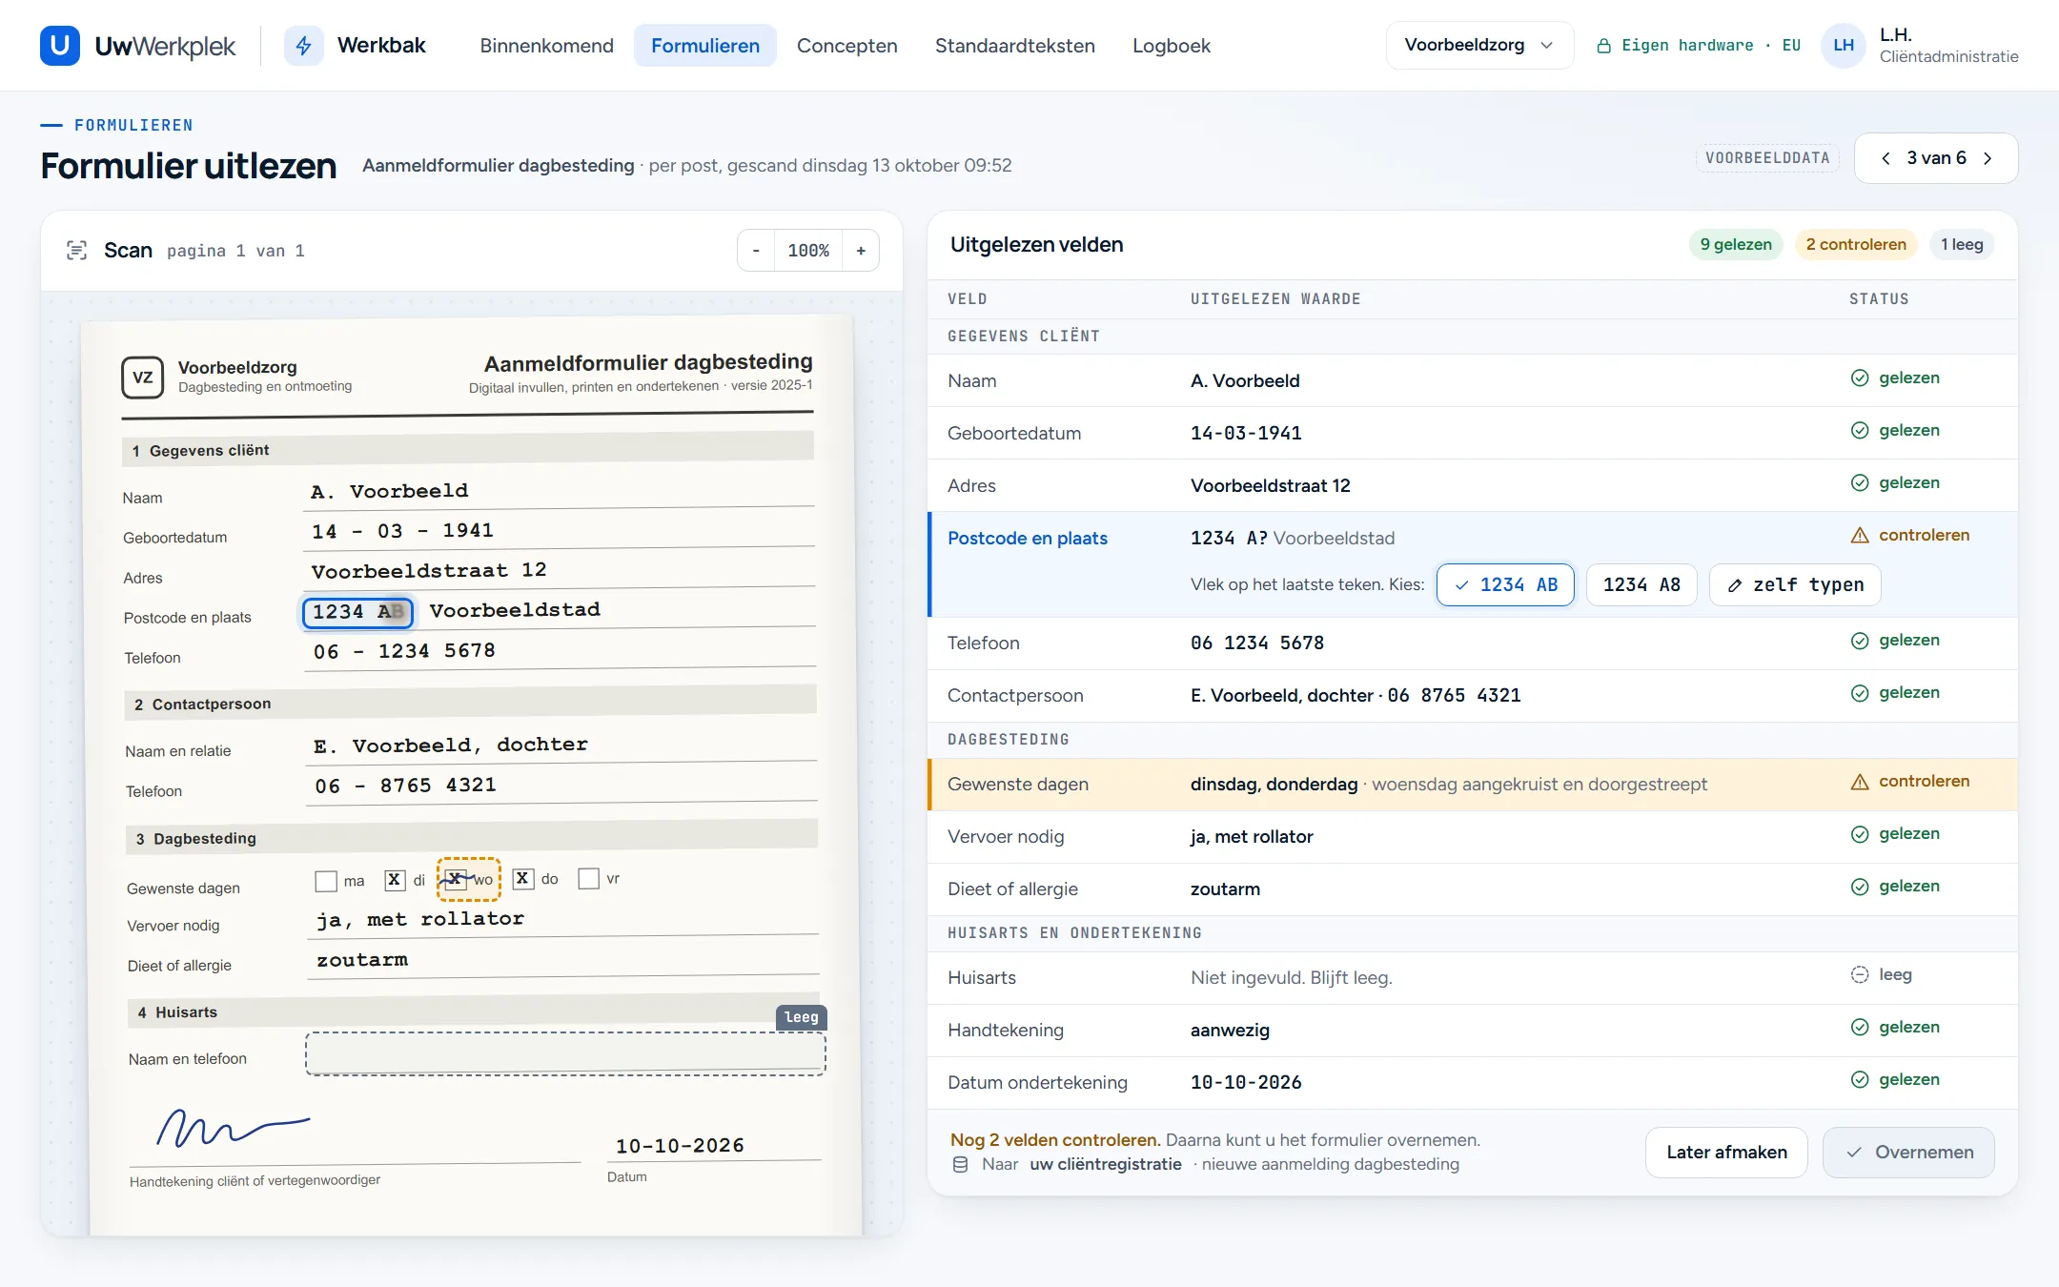Click the Later afmaken button
Screen dimensions: 2059x1287
pos(1726,1152)
